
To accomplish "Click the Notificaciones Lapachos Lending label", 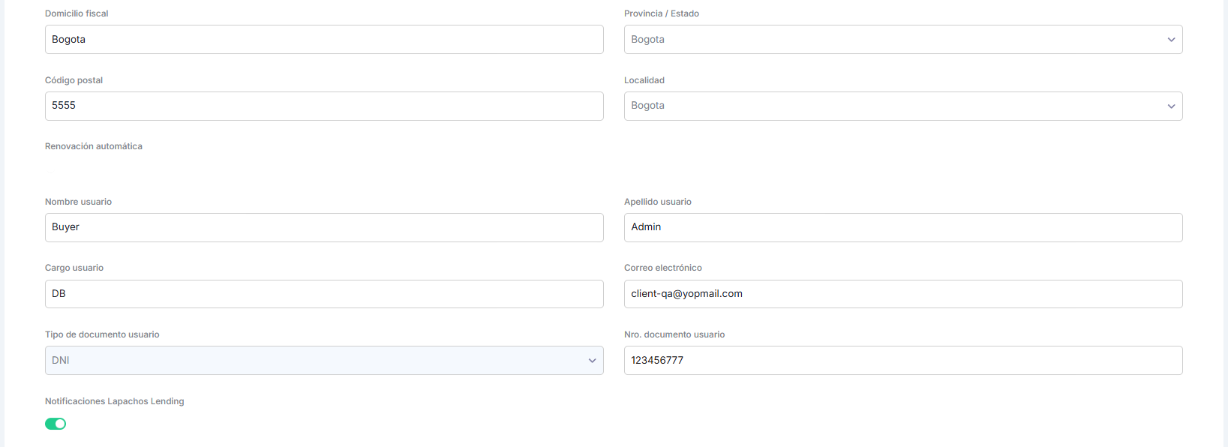I will click(x=114, y=401).
